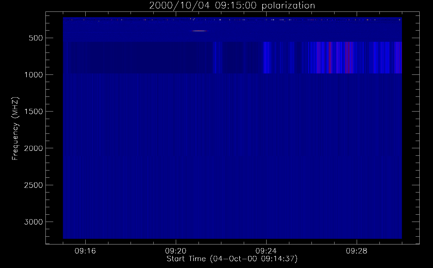Click the 2500 frequency tick label

pyautogui.click(x=33, y=185)
